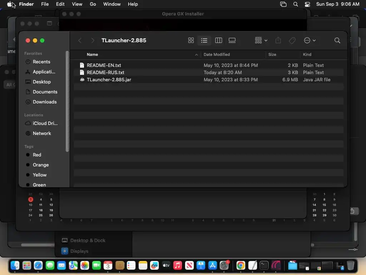Open Google Chrome from the Dock
366x275 pixels.
click(241, 265)
